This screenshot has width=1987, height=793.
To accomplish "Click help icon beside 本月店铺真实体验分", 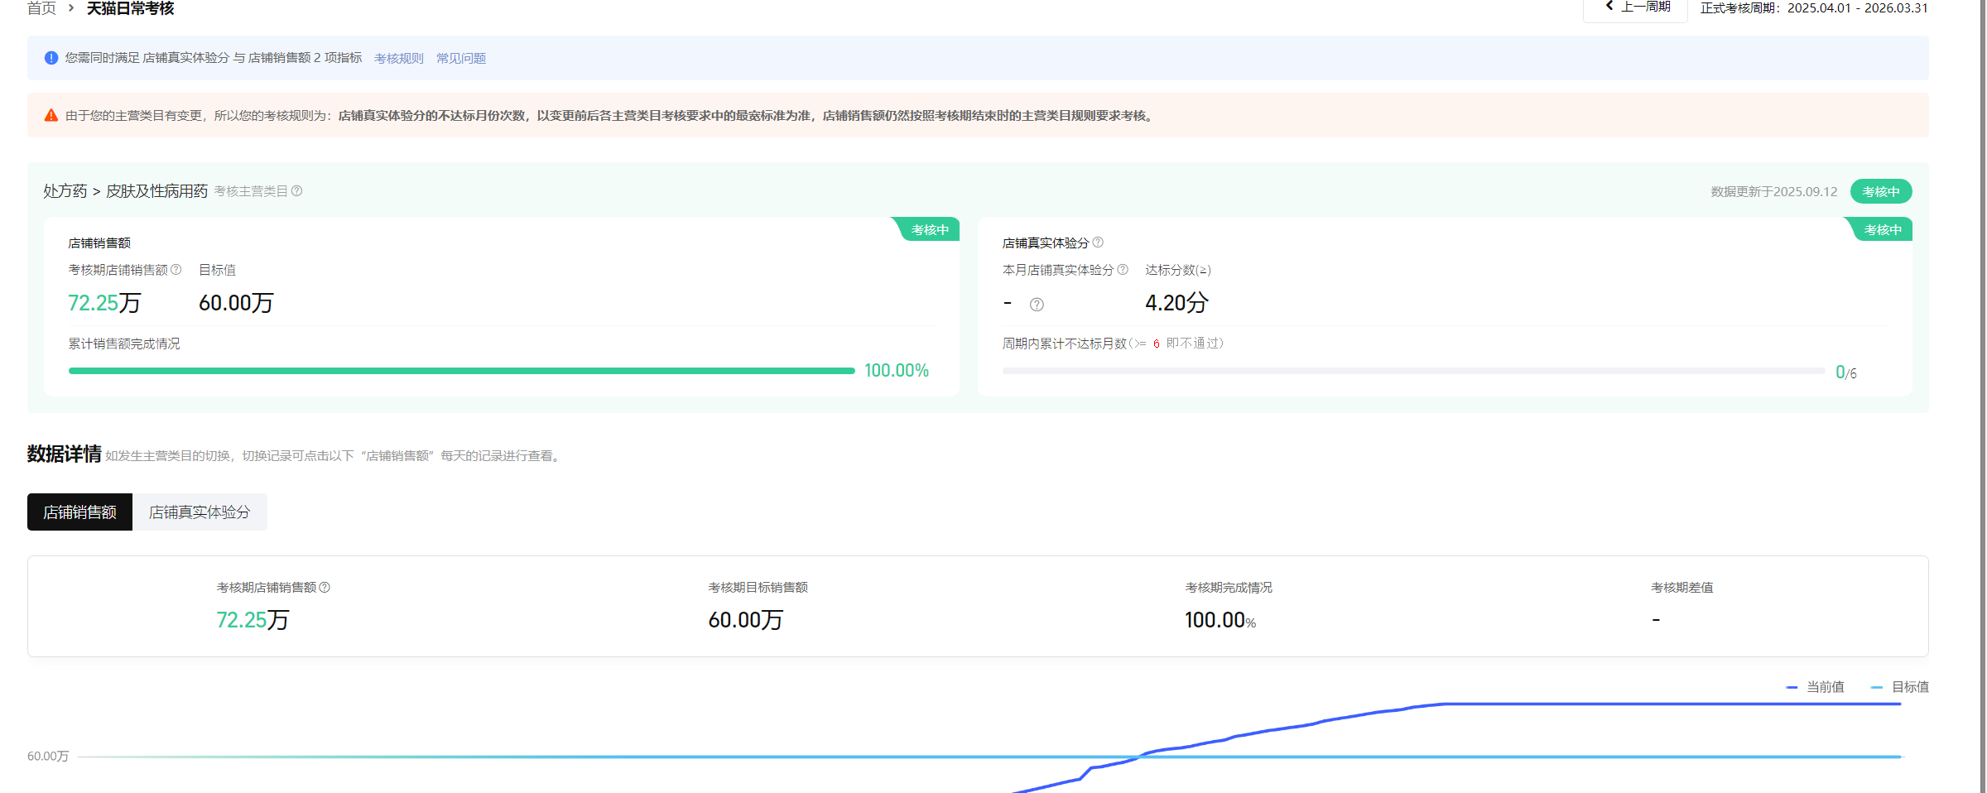I will pyautogui.click(x=1123, y=270).
